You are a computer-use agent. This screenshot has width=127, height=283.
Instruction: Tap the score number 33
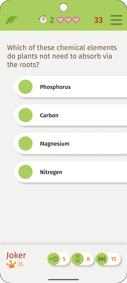pos(98,20)
